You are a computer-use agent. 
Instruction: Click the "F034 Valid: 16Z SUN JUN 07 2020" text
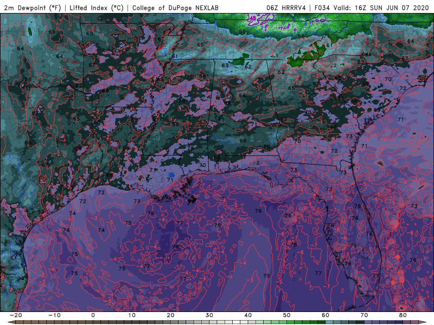(x=371, y=8)
